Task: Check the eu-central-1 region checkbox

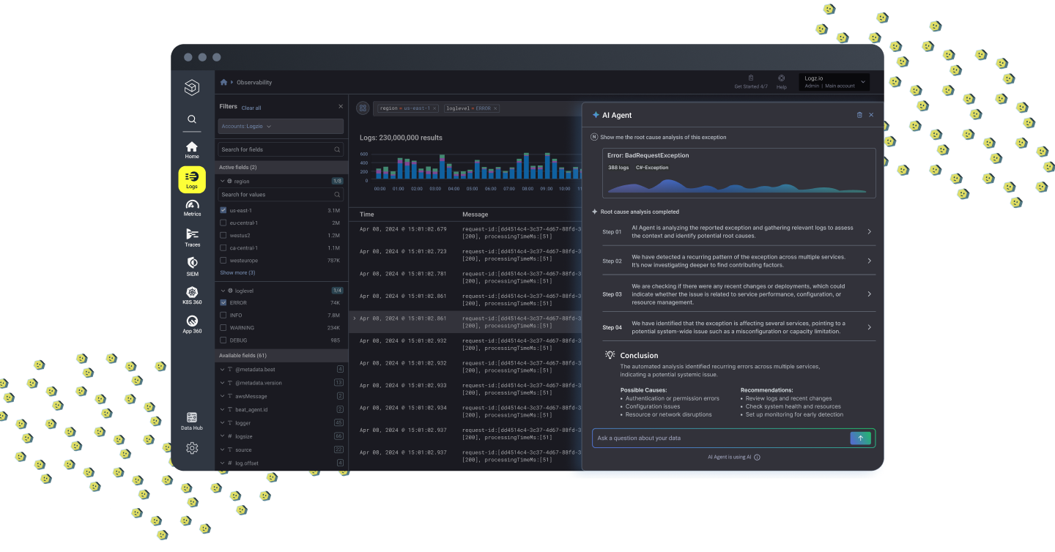Action: 223,223
